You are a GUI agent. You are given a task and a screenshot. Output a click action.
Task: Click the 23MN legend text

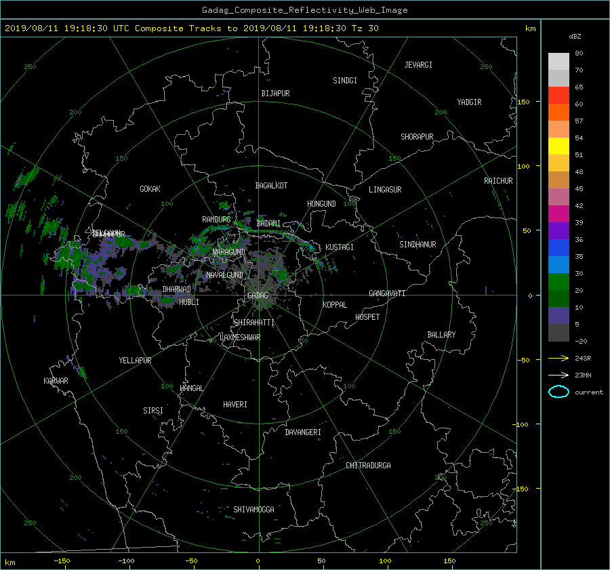click(583, 375)
